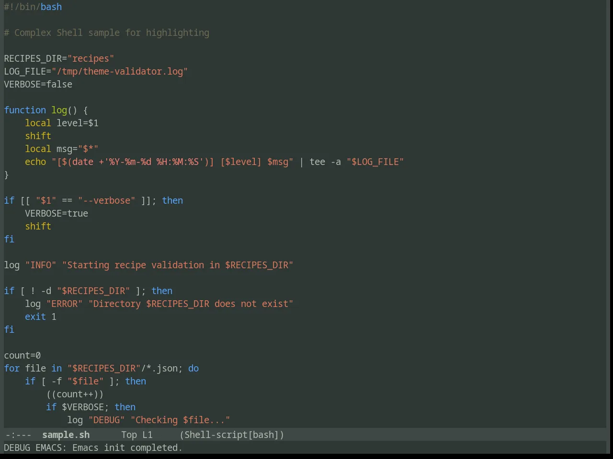Click the "ERROR" string in log call
Image resolution: width=613 pixels, height=459 pixels.
click(x=64, y=304)
